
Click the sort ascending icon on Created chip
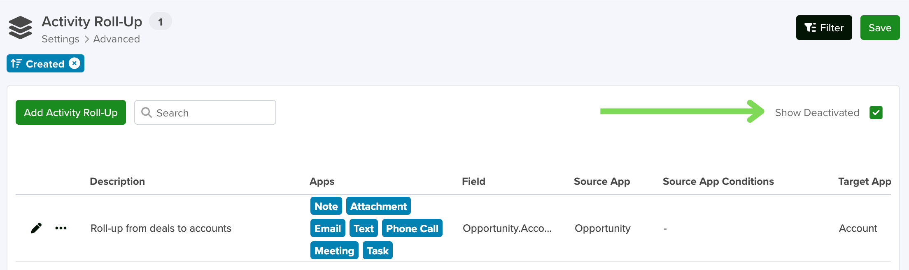point(16,63)
